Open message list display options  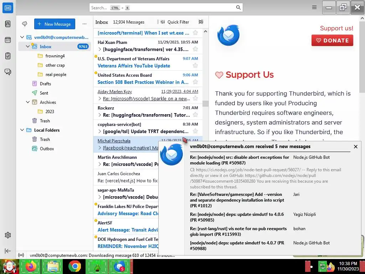(x=201, y=22)
